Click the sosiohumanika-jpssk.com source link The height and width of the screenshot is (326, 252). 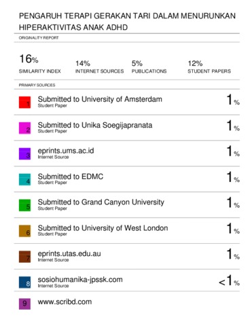pyautogui.click(x=80, y=280)
